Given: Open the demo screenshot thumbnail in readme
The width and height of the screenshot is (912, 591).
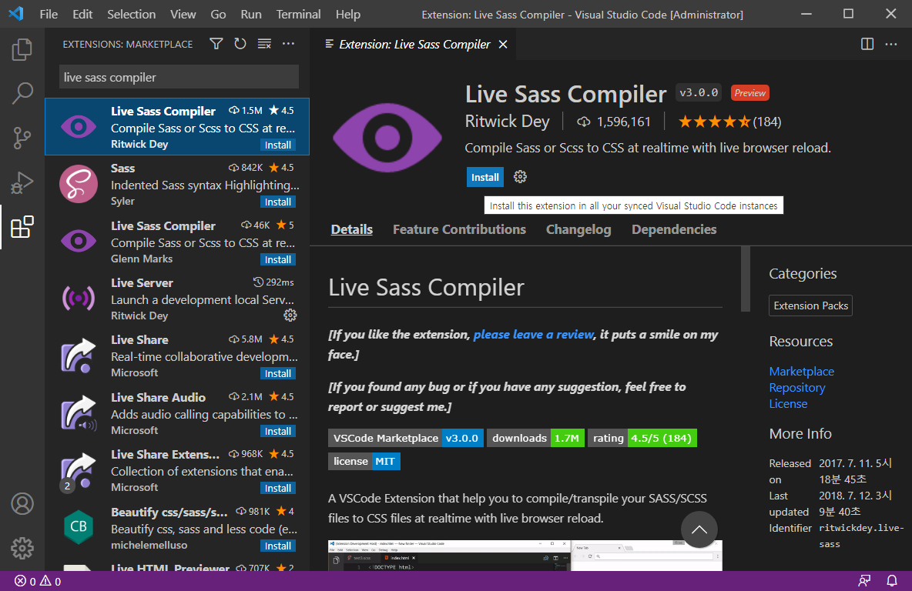Looking at the screenshot, I should (525, 556).
